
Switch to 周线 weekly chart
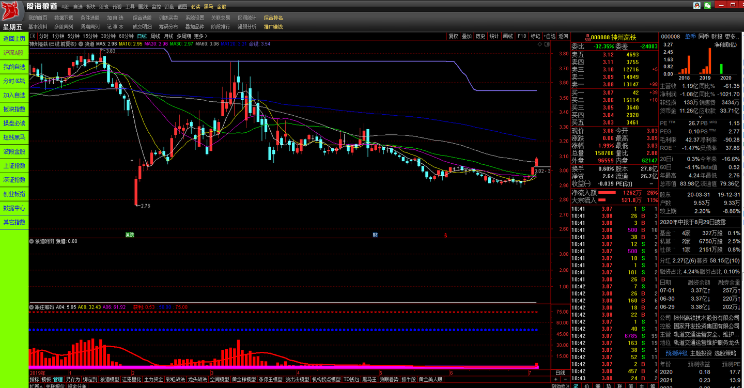155,36
